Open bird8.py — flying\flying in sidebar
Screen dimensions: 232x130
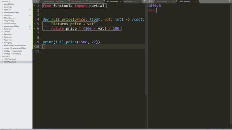coord(13,54)
